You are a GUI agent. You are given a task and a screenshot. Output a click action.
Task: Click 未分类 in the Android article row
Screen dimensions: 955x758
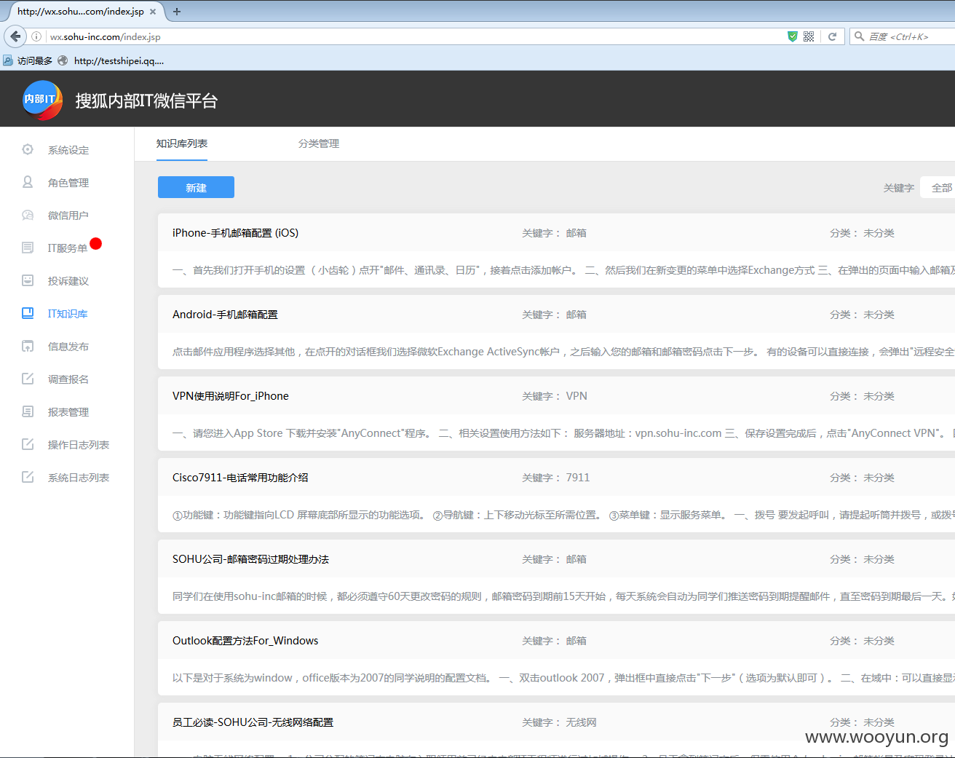tap(879, 315)
